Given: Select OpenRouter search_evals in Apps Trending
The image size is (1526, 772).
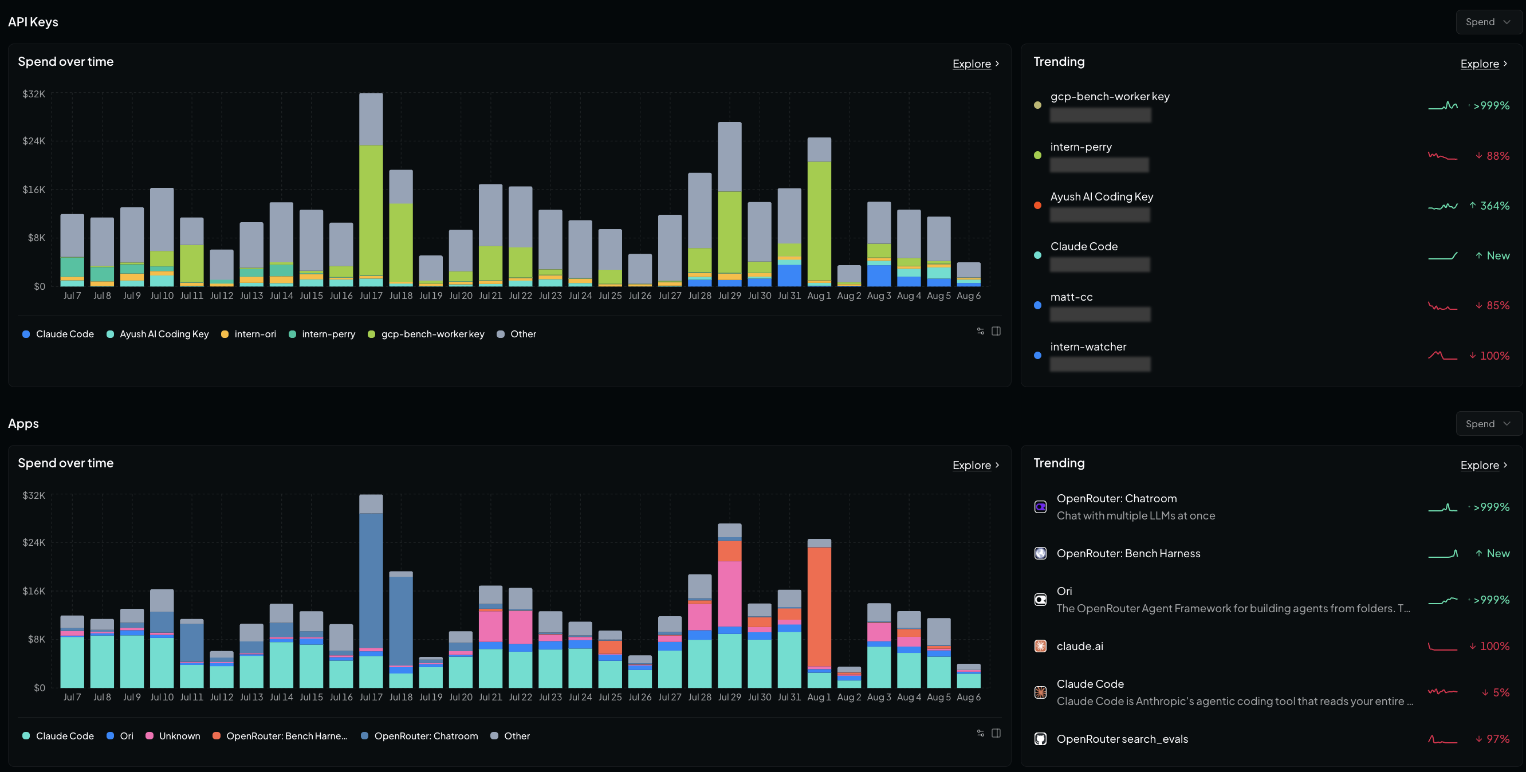Looking at the screenshot, I should (1272, 739).
